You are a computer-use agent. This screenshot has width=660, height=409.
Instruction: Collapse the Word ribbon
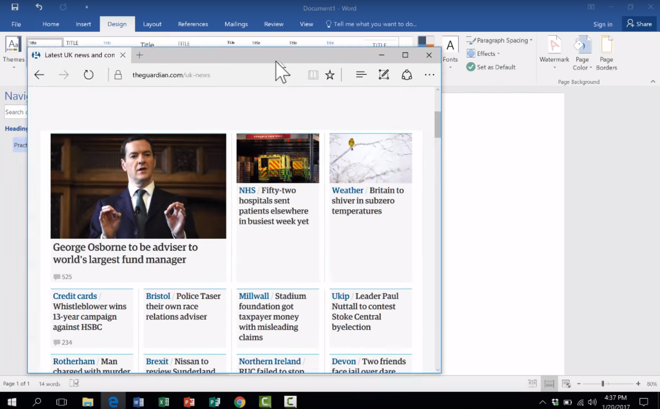pyautogui.click(x=653, y=81)
